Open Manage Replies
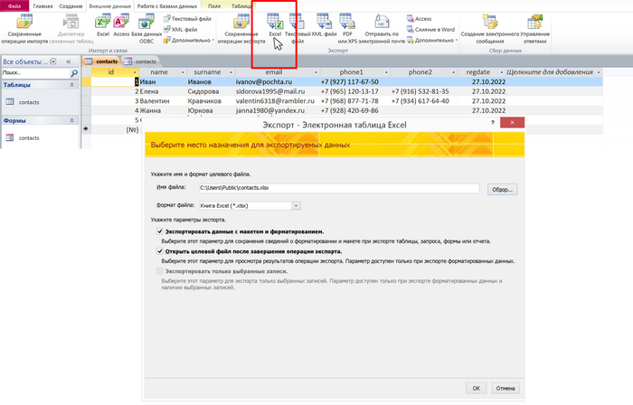 point(535,28)
